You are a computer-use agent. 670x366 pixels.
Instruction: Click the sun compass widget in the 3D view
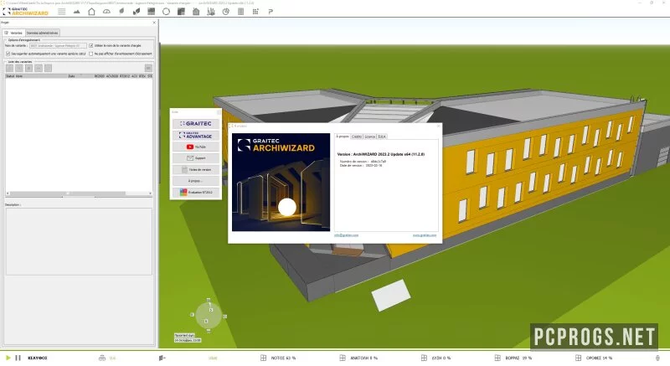tap(209, 315)
